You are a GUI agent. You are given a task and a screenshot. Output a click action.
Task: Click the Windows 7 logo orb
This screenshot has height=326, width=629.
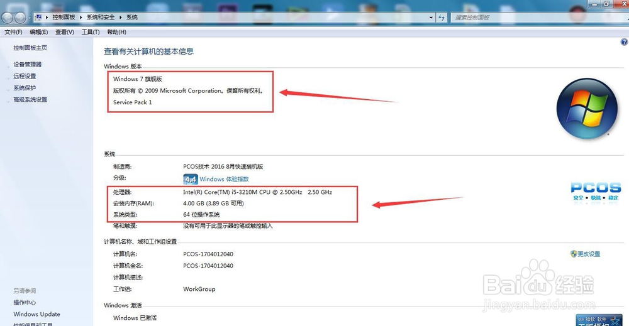pyautogui.click(x=587, y=109)
